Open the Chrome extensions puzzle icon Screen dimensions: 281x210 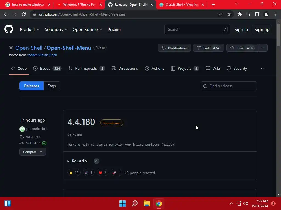(240, 14)
